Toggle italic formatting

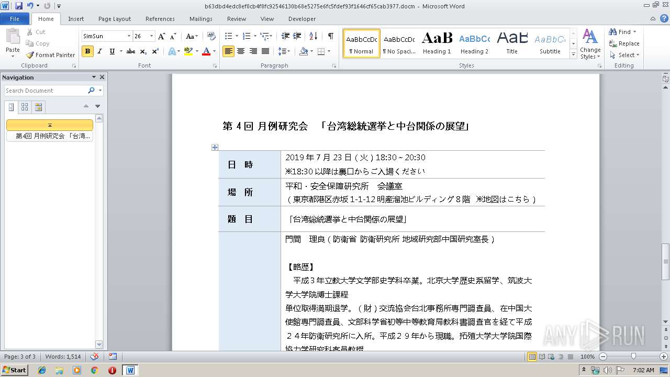pyautogui.click(x=99, y=51)
